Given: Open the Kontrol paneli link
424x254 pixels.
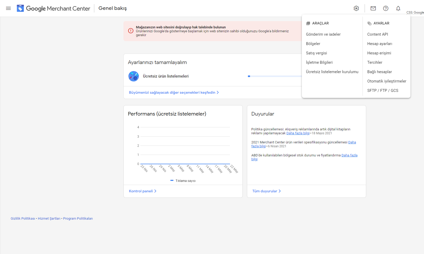Looking at the screenshot, I should point(142,191).
